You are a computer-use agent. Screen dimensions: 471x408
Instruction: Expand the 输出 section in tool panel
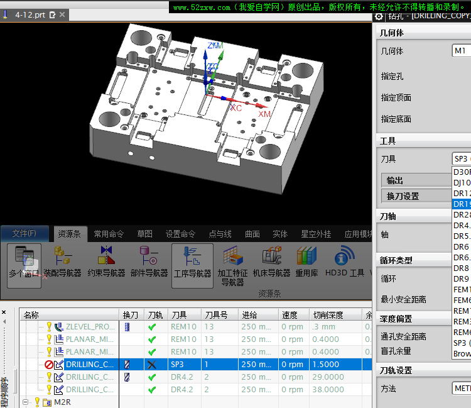tap(414, 180)
